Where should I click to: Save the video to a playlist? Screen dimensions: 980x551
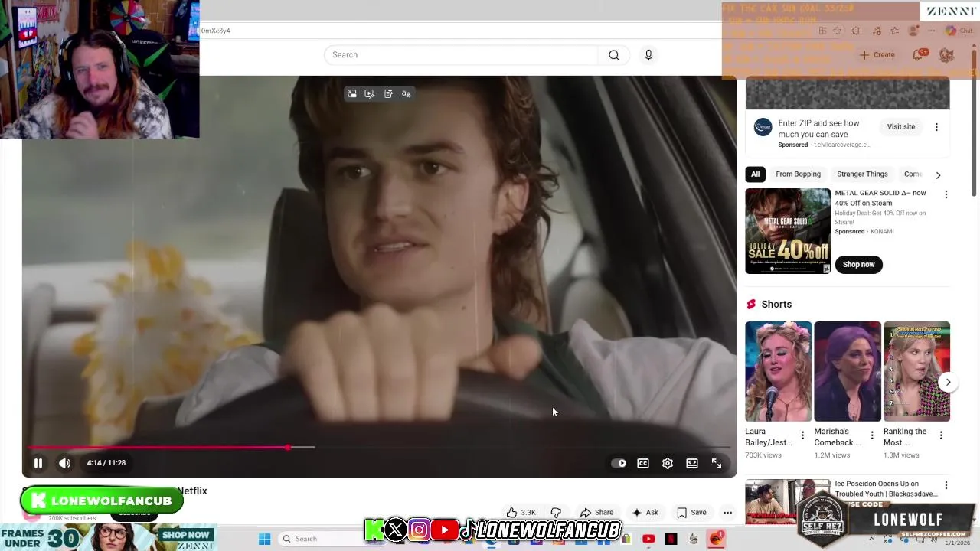(x=691, y=513)
